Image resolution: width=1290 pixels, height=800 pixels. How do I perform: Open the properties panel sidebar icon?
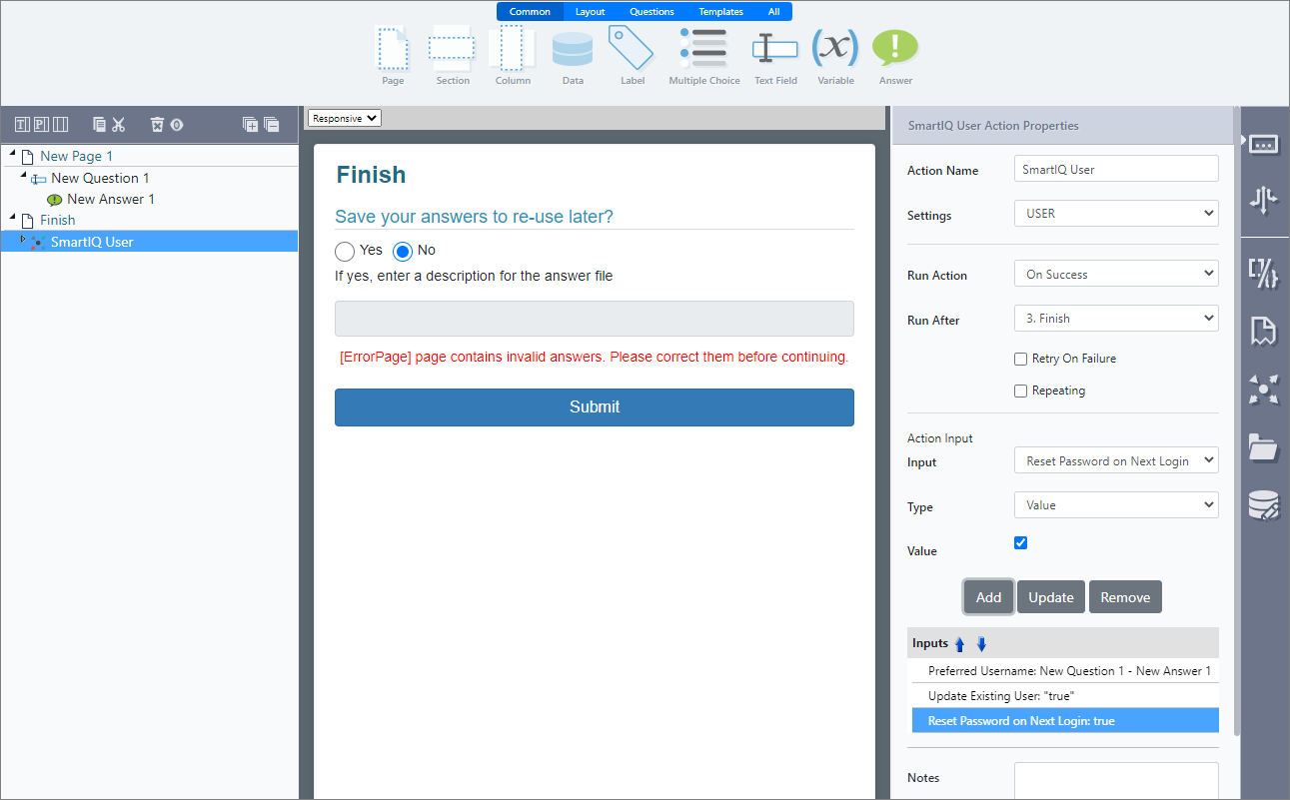[x=1264, y=144]
